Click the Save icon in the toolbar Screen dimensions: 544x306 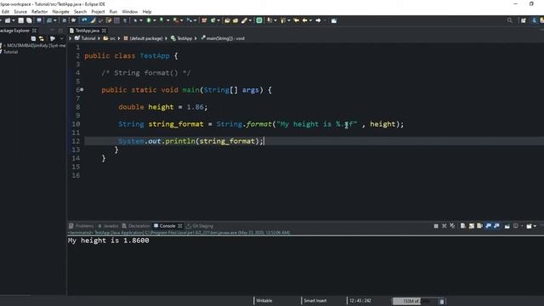[20, 20]
